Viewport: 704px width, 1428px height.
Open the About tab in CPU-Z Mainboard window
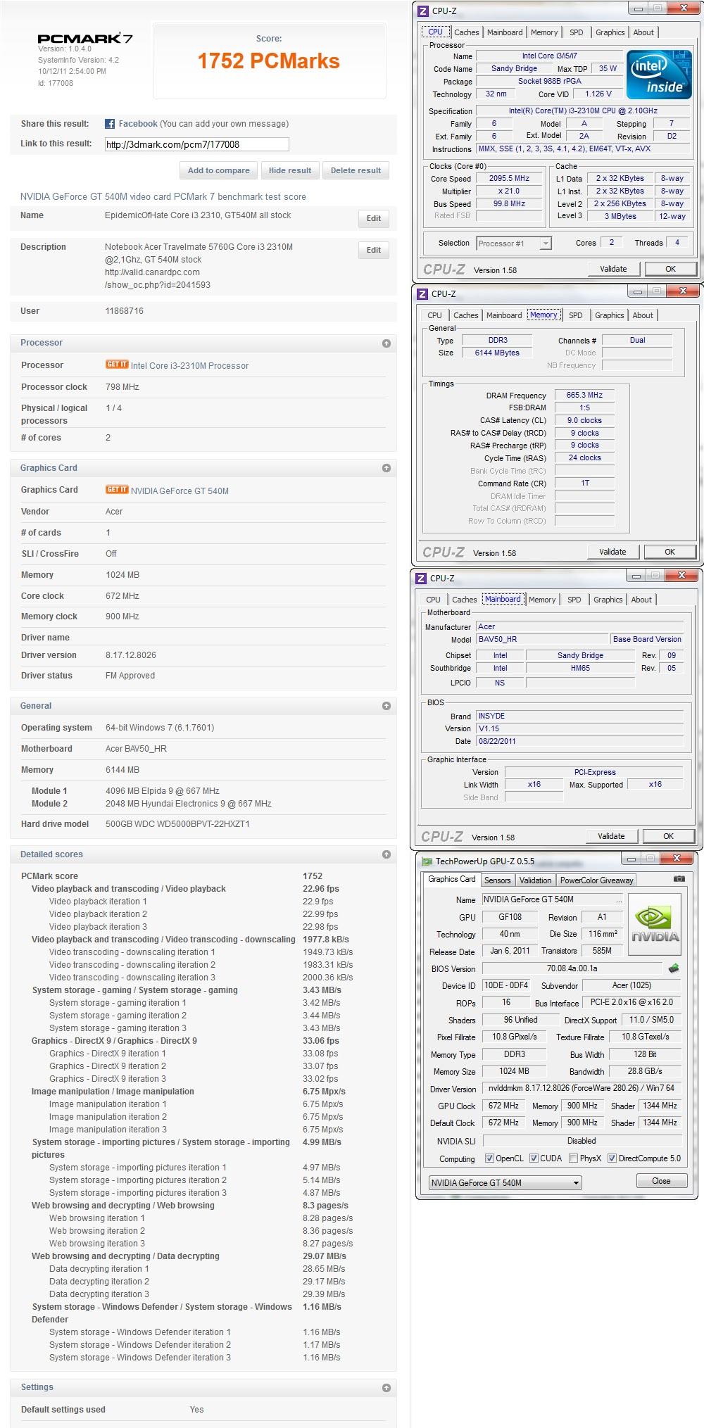tap(641, 600)
